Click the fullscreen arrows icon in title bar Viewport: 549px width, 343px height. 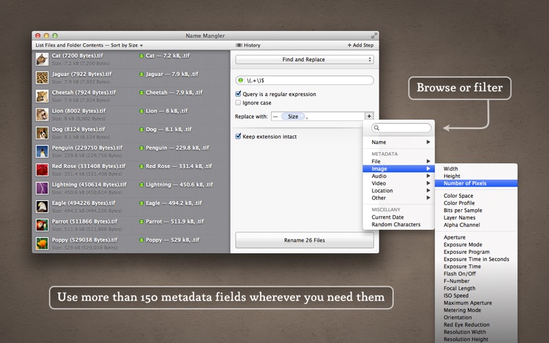[x=374, y=36]
